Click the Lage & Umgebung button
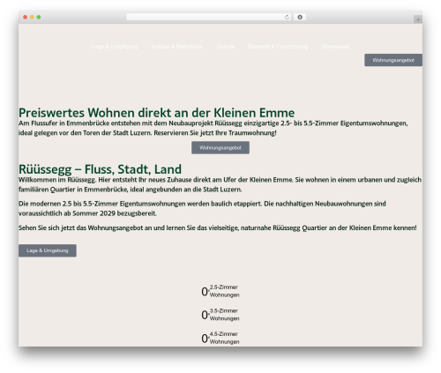441x373 pixels. pos(48,250)
